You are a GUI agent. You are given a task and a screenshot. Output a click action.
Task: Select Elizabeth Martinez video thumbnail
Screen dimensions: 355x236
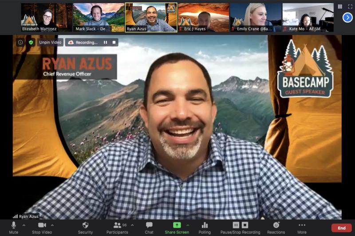(47, 17)
